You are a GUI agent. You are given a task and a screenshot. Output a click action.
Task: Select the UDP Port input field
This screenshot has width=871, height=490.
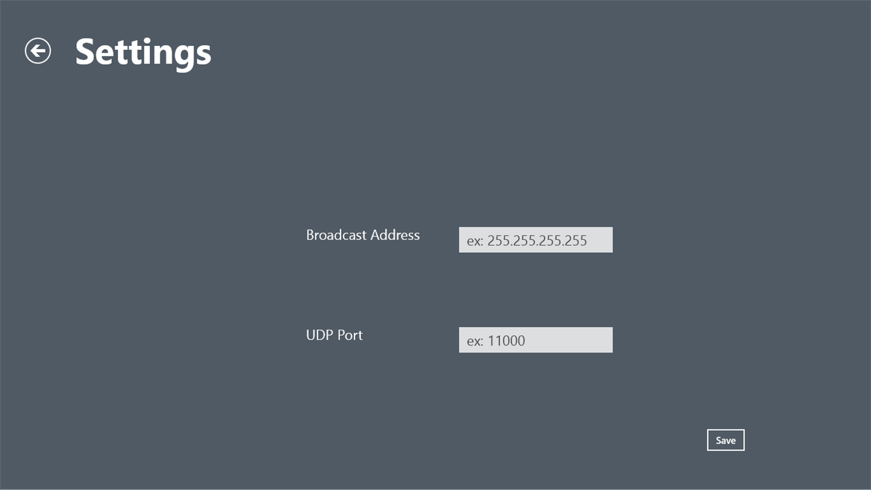coord(535,340)
